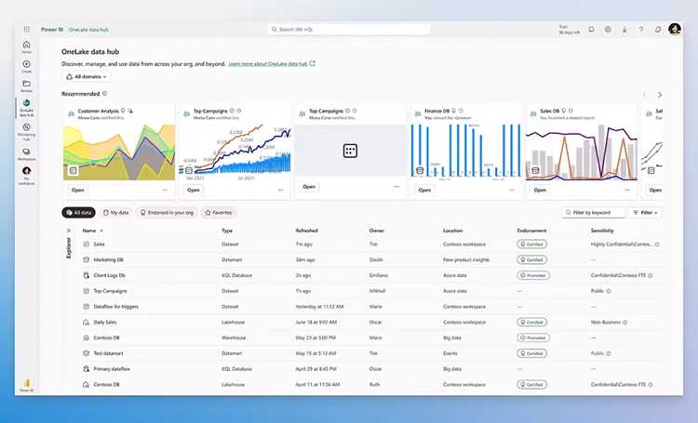Click the Customer Analysis area chart thumbnail
The width and height of the screenshot is (698, 423).
(119, 152)
